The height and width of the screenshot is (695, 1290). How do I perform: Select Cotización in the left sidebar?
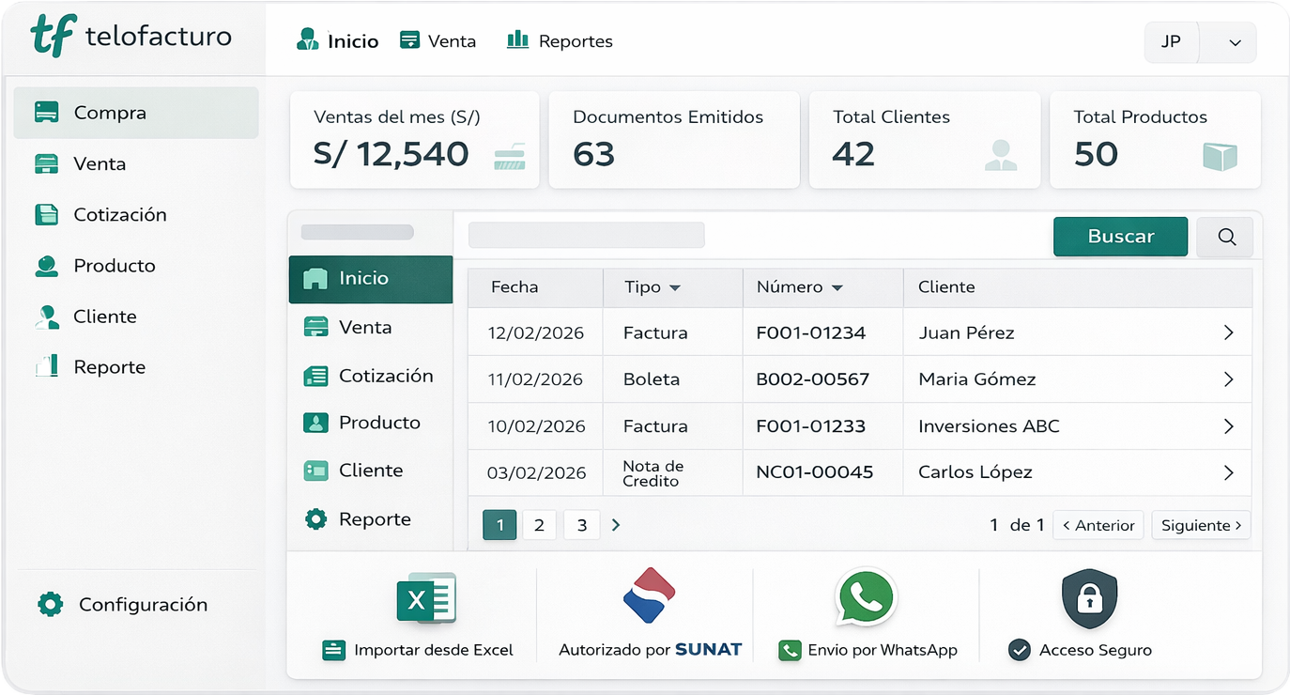pyautogui.click(x=119, y=214)
